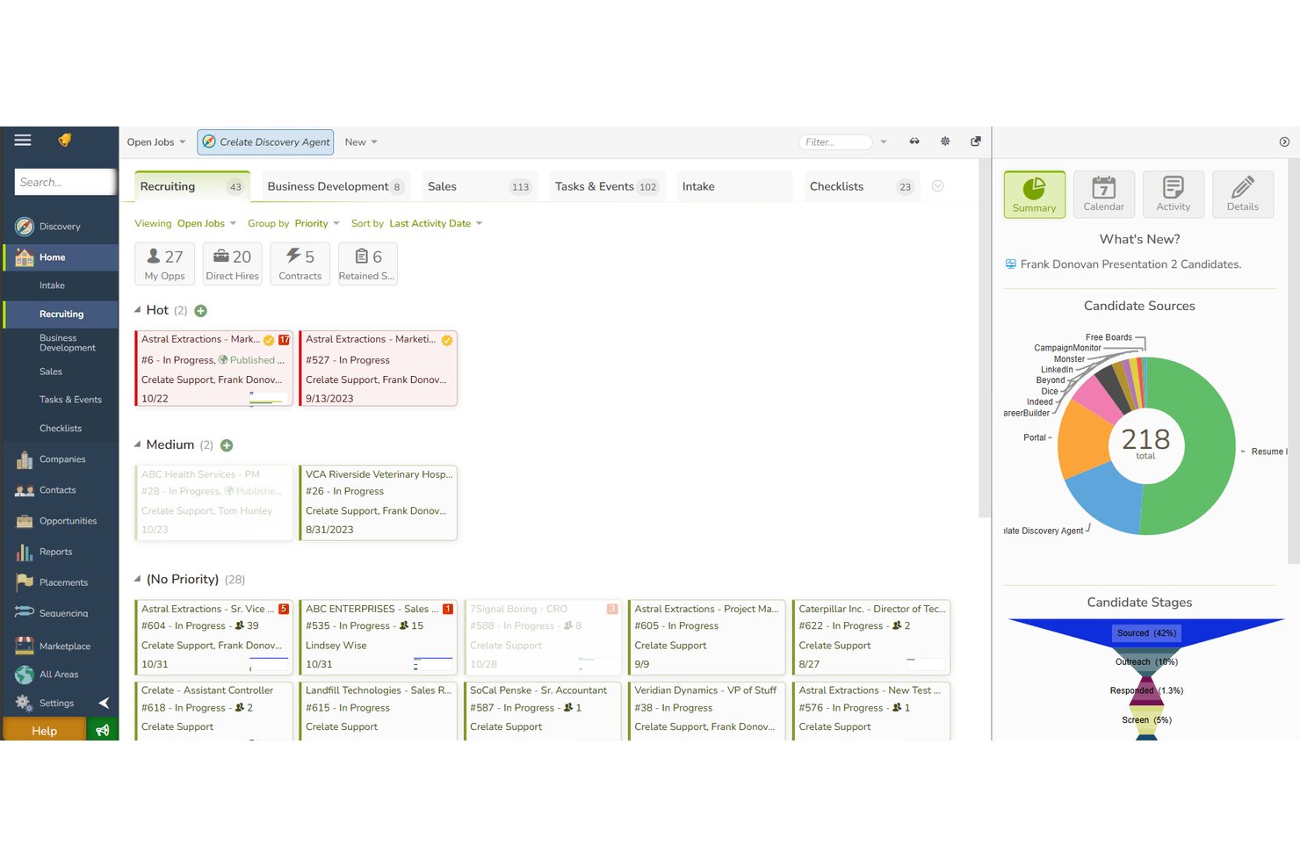1300x867 pixels.
Task: Open the Details panel view
Action: click(x=1242, y=194)
